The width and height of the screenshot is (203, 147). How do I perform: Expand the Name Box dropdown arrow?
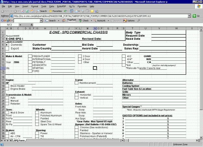20,25
